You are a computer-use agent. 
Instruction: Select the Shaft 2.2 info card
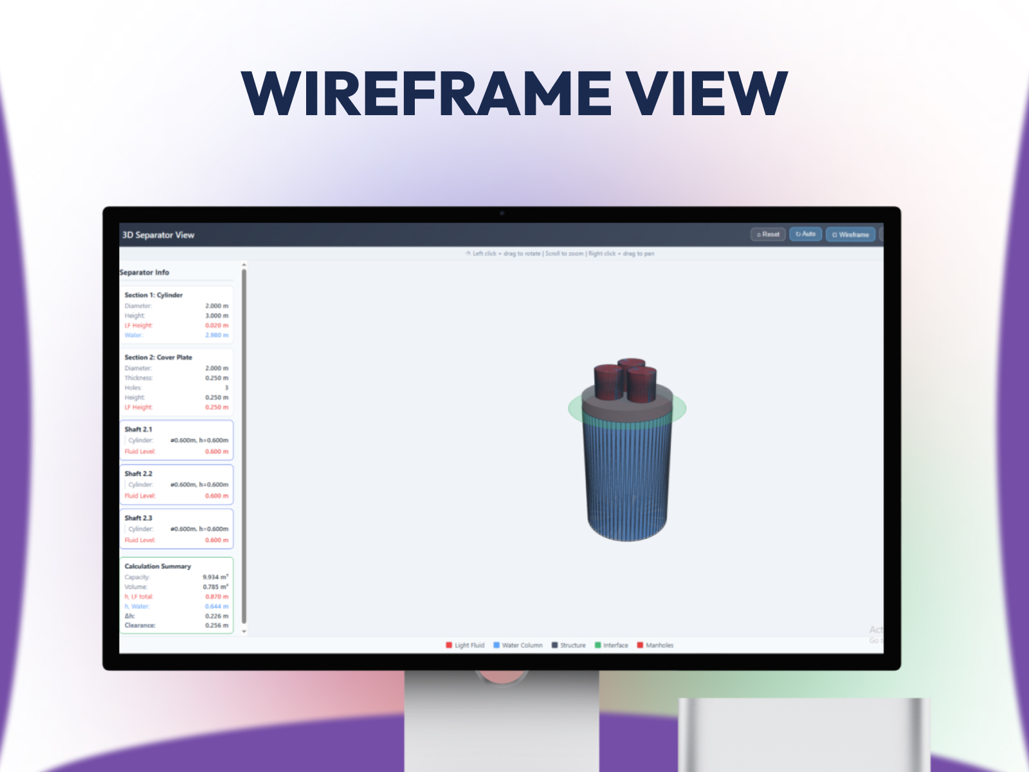click(176, 484)
